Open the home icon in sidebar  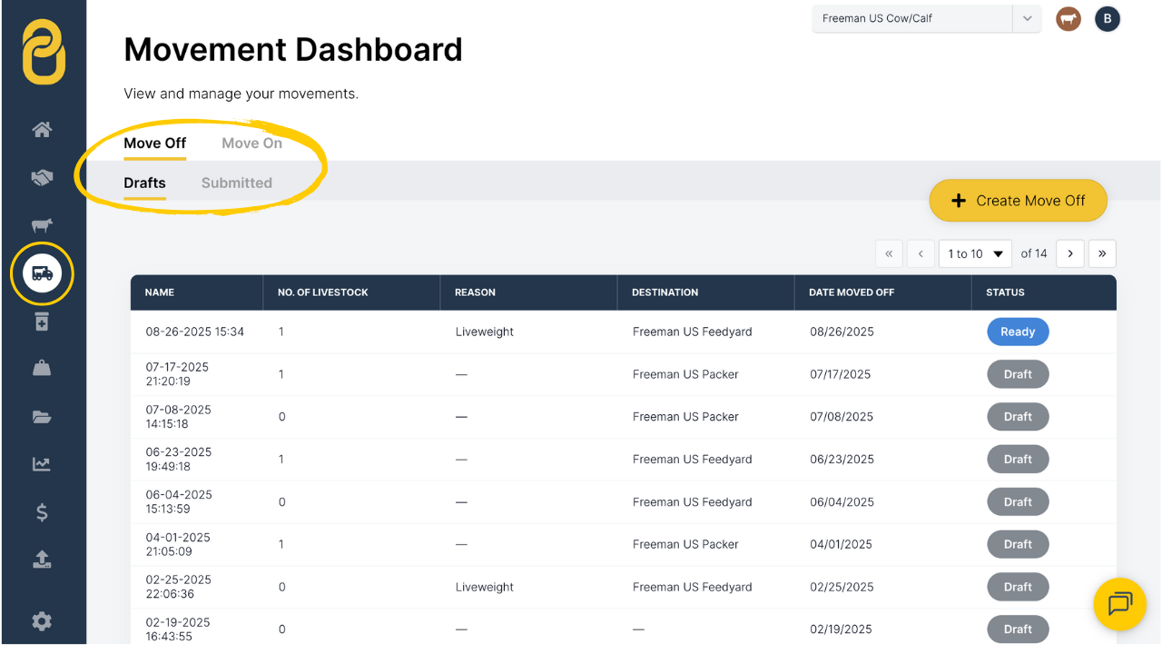(42, 130)
